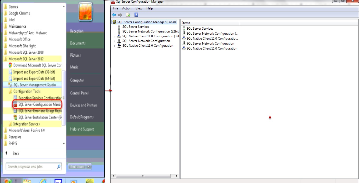The height and width of the screenshot is (183, 360).
Task: Select SQL Server Services in the tree
Action: [x=136, y=27]
